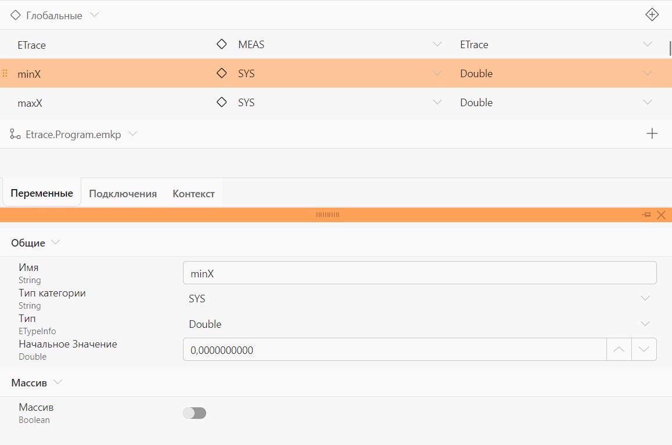Click the drag handle dots on the minX row
Image resolution: width=672 pixels, height=445 pixels.
(5, 73)
